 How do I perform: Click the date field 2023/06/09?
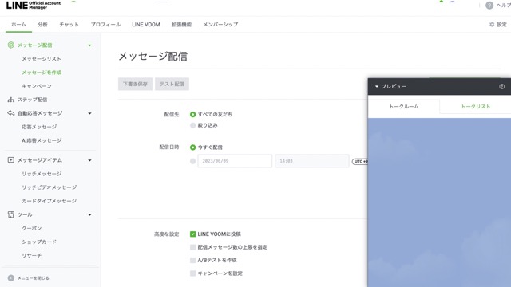(x=235, y=161)
